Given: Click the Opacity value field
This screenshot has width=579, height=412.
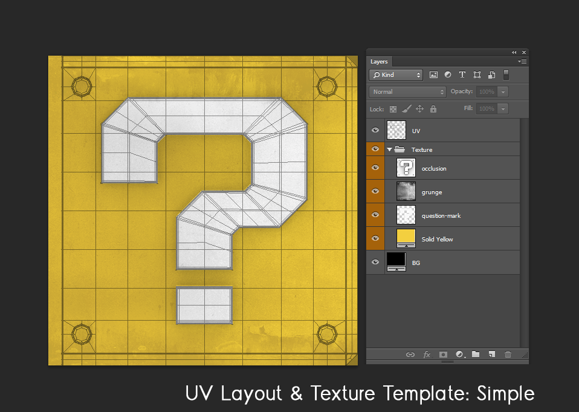Looking at the screenshot, I should click(487, 91).
